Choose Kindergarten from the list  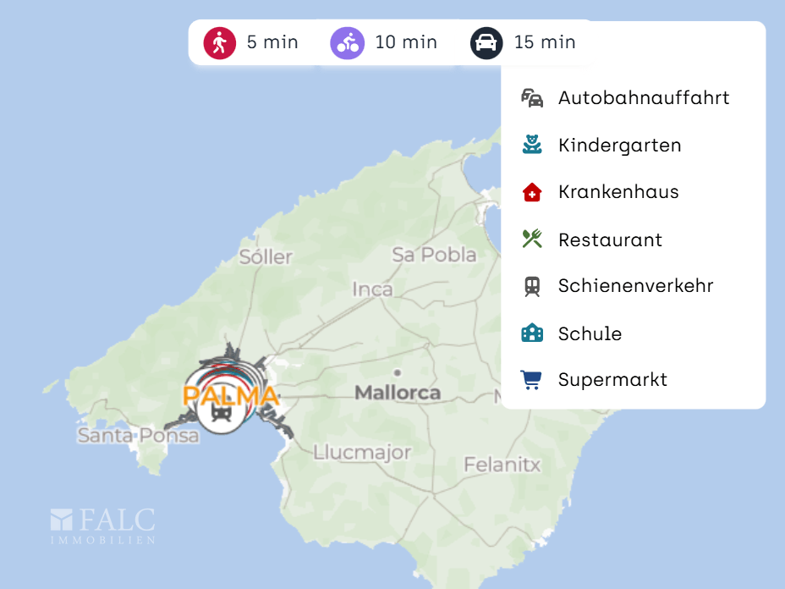point(619,146)
